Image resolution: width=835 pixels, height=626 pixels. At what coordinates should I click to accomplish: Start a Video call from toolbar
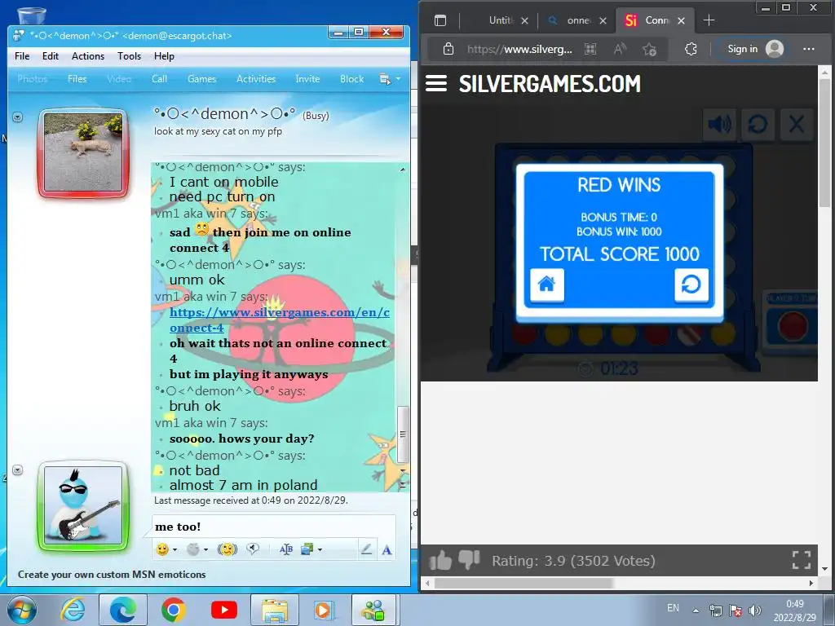coord(119,79)
